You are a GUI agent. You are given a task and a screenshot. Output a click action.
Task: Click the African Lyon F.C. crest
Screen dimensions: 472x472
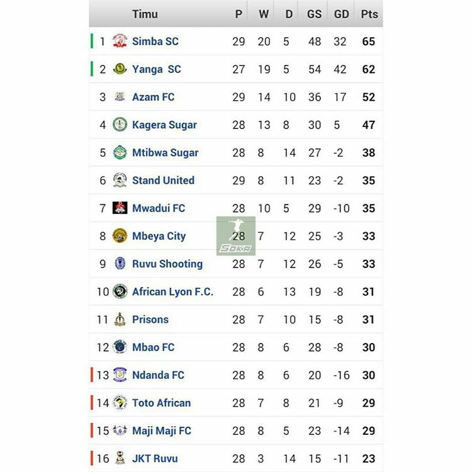120,291
